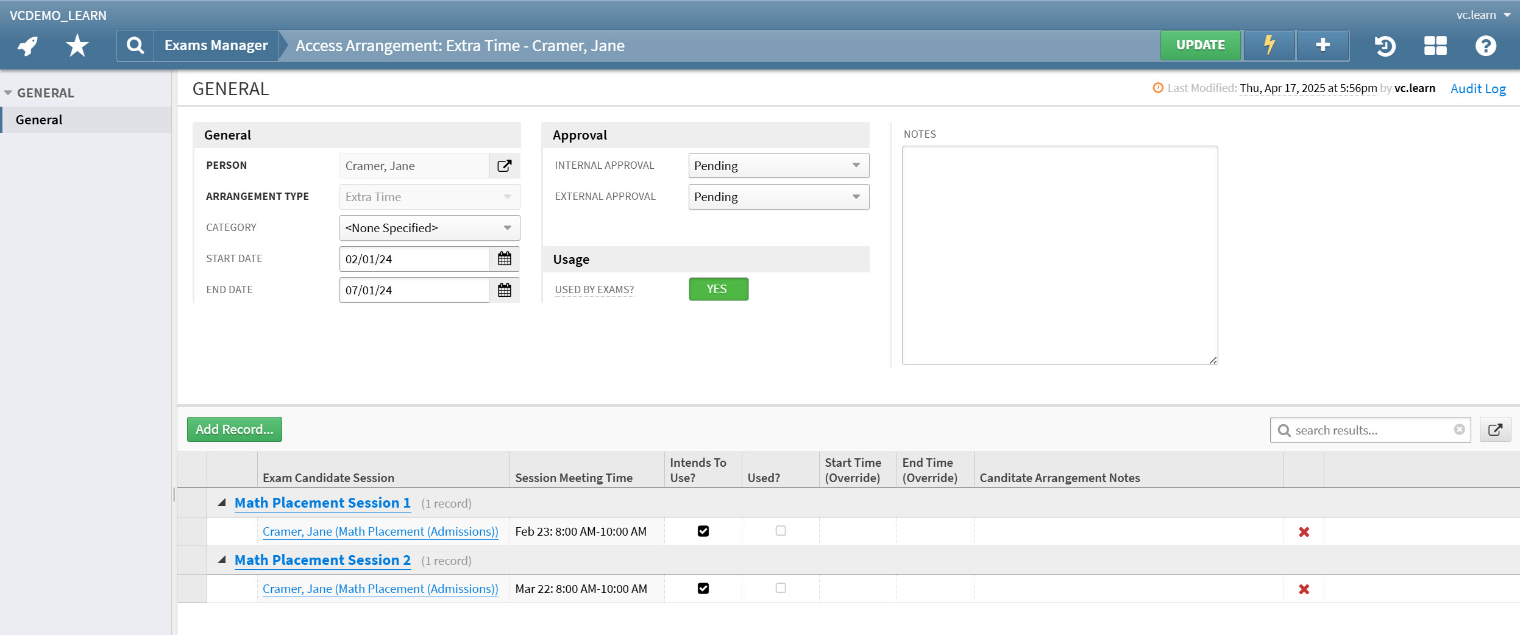This screenshot has width=1520, height=635.
Task: Go to Exams Manager breadcrumb
Action: pyautogui.click(x=216, y=46)
